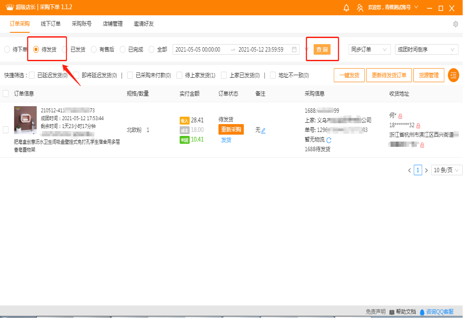Click the 收货地址 column header
Screen dimensions: 464x319
[399, 94]
